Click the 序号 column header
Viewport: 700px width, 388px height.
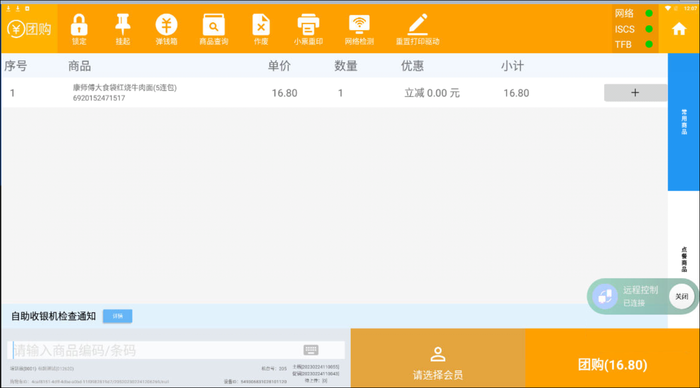coord(16,66)
